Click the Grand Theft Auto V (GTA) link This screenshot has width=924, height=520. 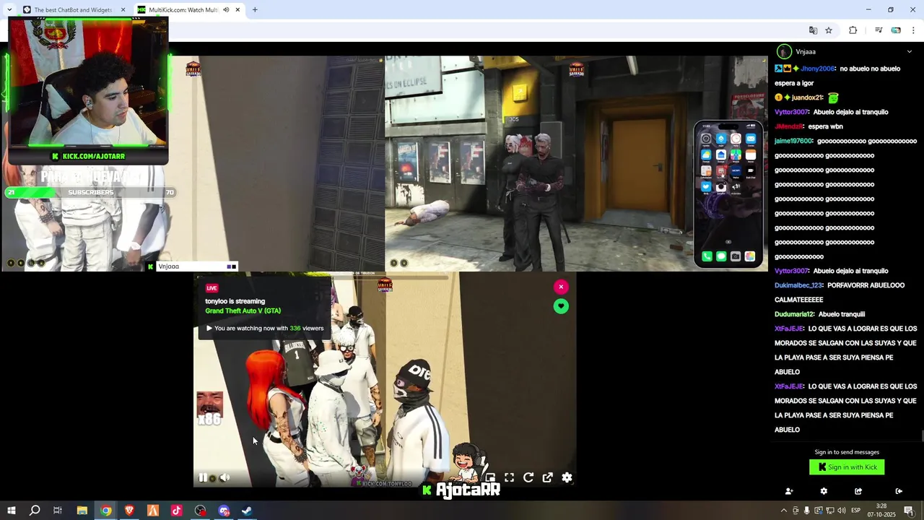tap(243, 311)
